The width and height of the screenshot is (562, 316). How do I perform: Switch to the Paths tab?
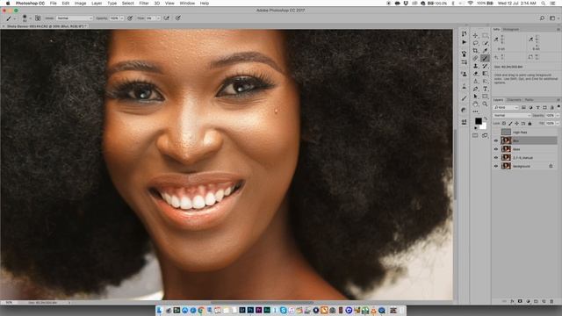click(529, 99)
